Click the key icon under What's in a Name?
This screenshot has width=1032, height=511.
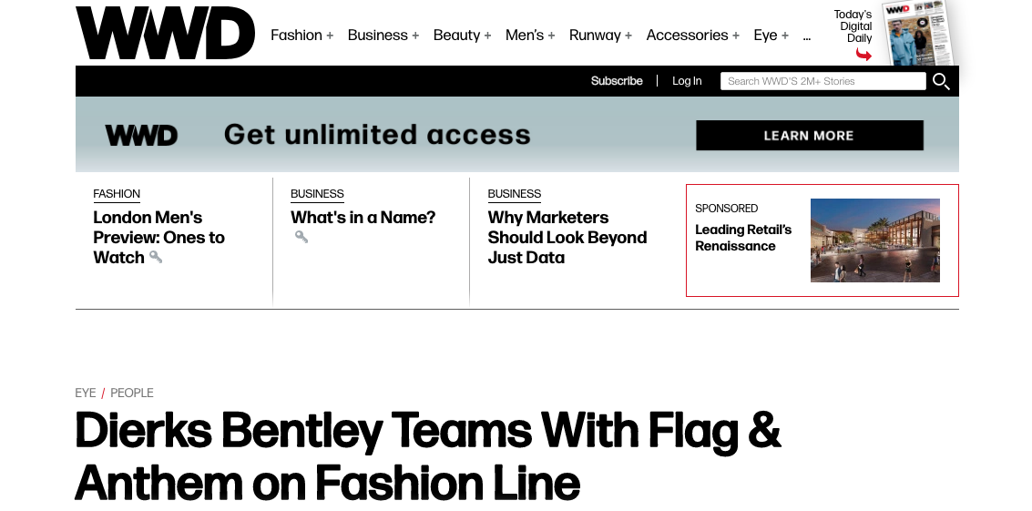click(x=301, y=237)
